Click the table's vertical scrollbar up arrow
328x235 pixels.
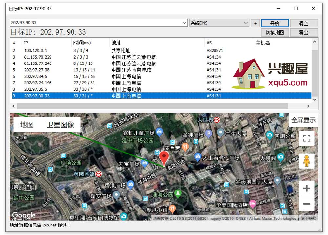pos(315,42)
